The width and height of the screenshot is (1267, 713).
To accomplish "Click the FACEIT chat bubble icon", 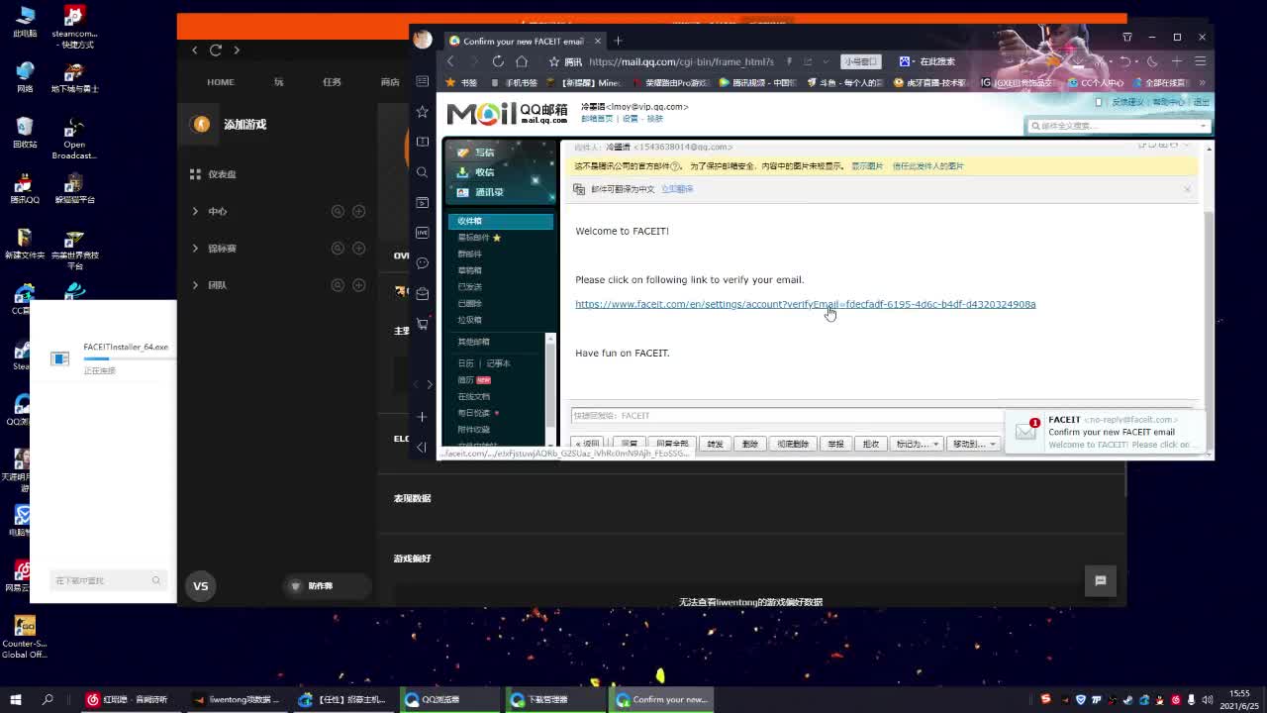I will (1100, 581).
